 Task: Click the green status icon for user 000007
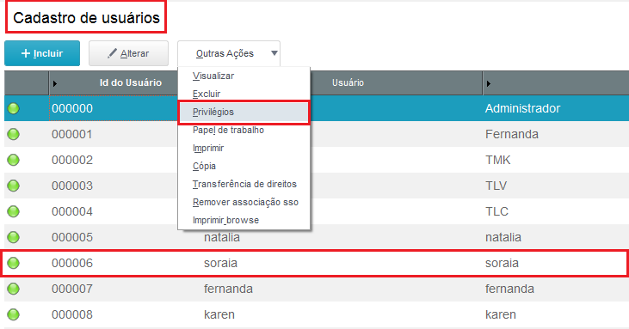tap(13, 289)
